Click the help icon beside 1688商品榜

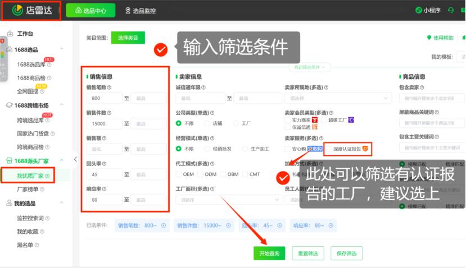49,78
